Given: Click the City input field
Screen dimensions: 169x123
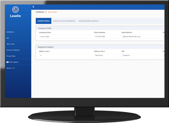Looking at the screenshot, I should 140,55.
